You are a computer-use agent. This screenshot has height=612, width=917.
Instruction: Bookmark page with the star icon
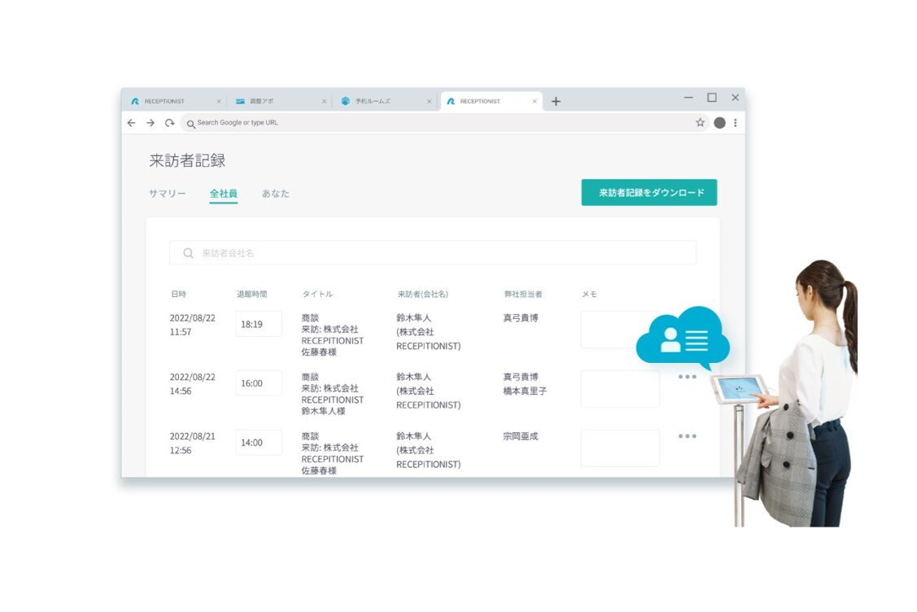coord(700,122)
